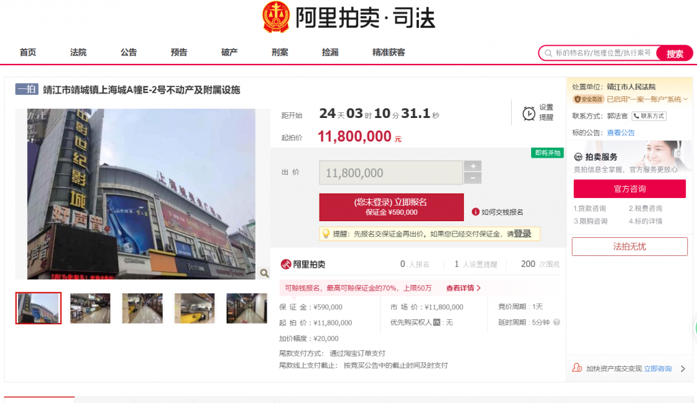Expand the asset consultation right chevron
Image resolution: width=697 pixels, height=403 pixels.
[x=683, y=368]
